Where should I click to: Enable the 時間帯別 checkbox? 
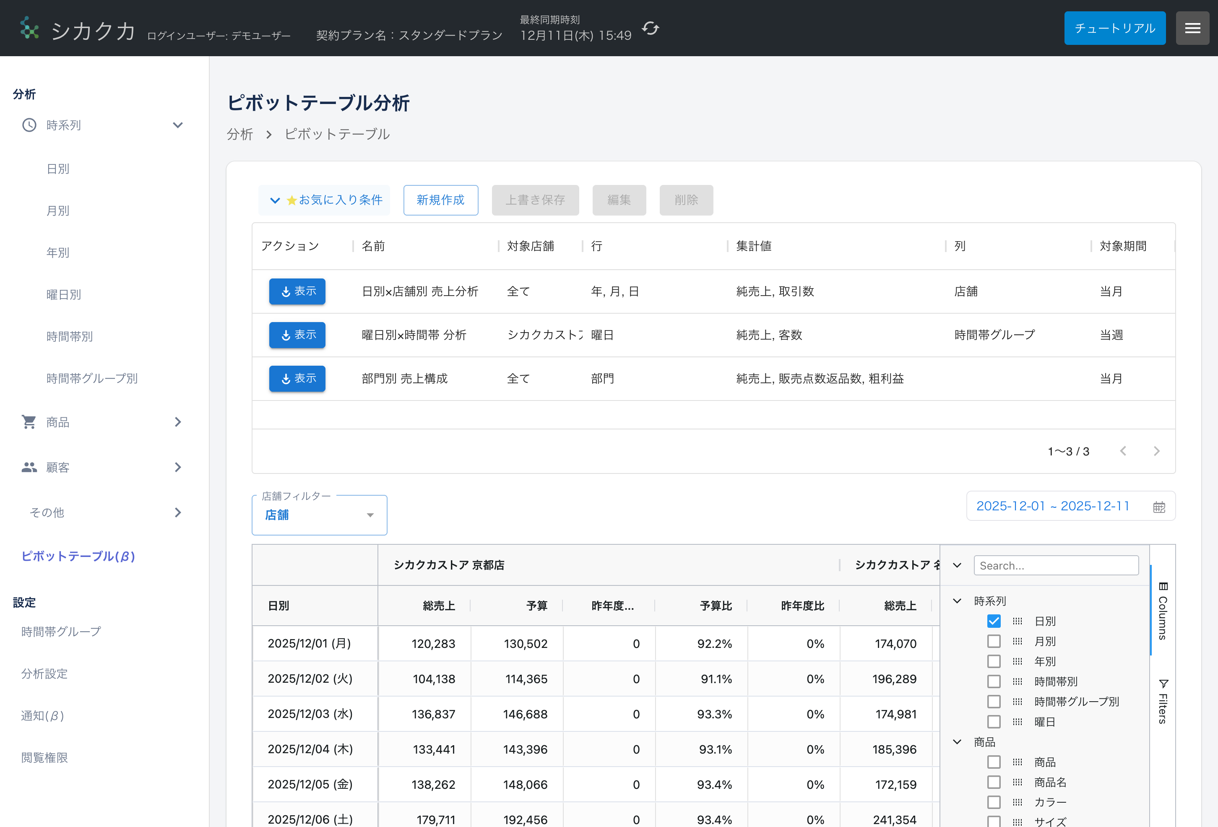pyautogui.click(x=994, y=681)
